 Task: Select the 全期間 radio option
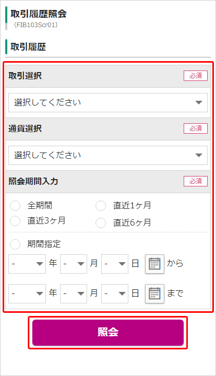click(15, 206)
